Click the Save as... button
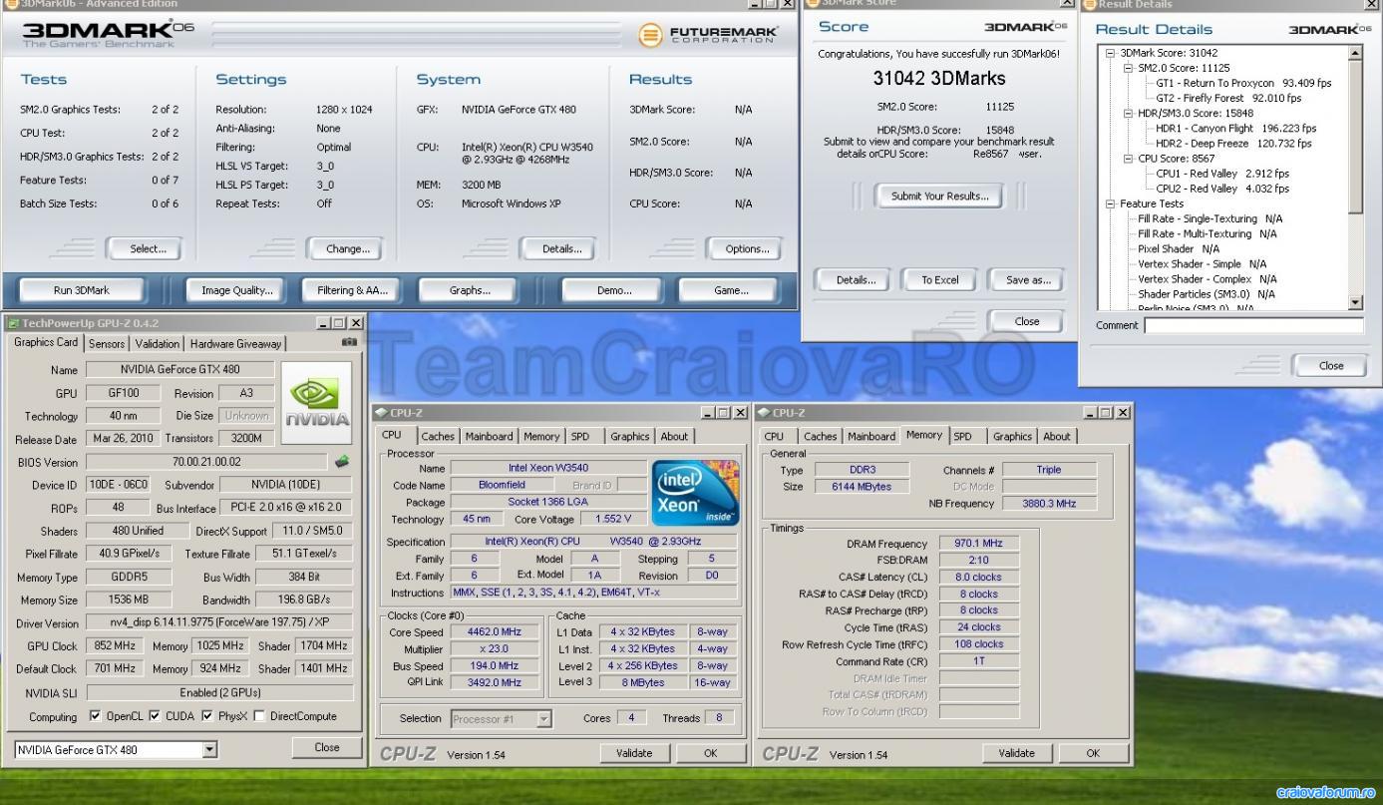 point(1028,280)
